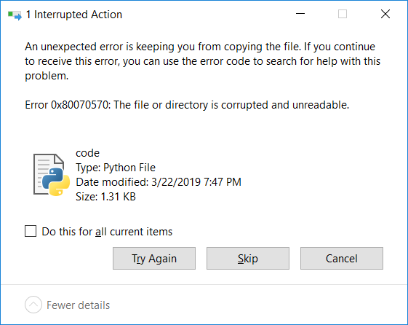
Task: Click the file copy icon in the title bar
Action: pos(15,15)
